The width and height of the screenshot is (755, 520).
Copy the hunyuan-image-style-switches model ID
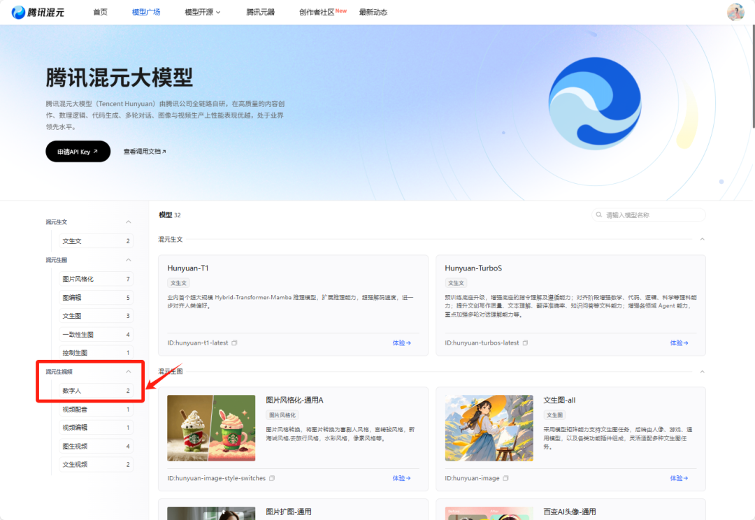click(x=271, y=477)
